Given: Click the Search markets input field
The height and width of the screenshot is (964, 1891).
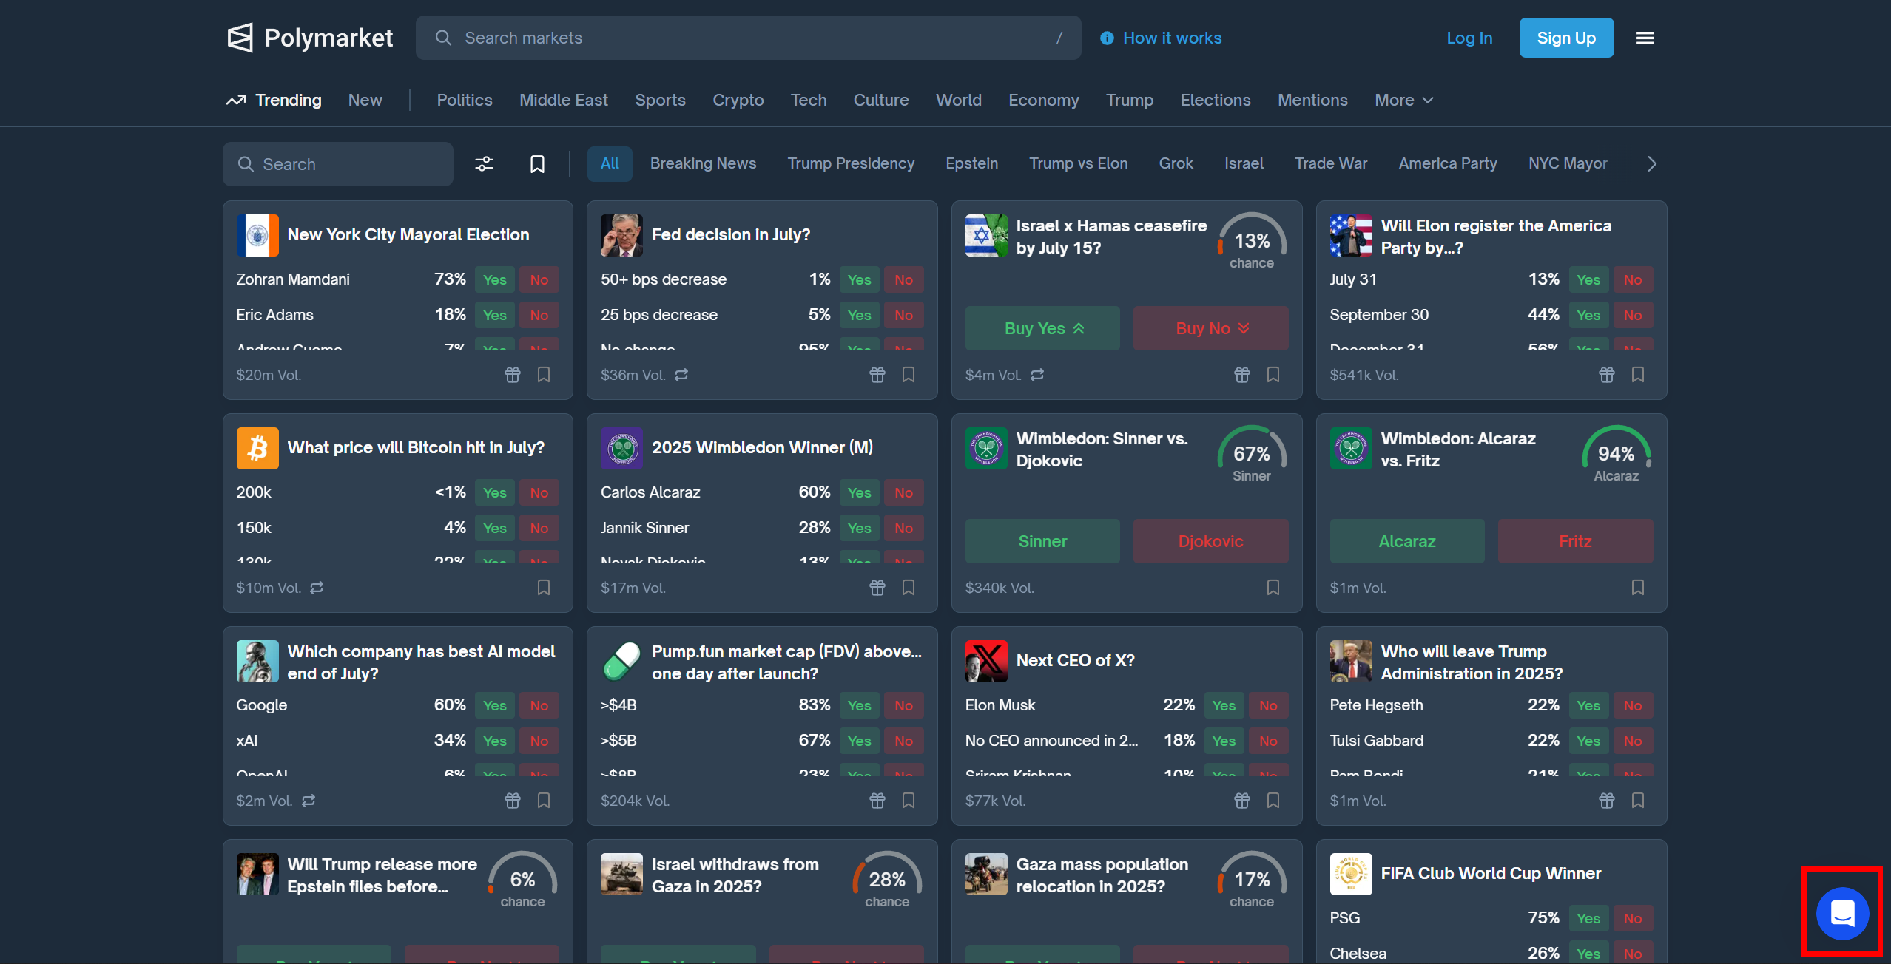Looking at the screenshot, I should click(x=747, y=38).
